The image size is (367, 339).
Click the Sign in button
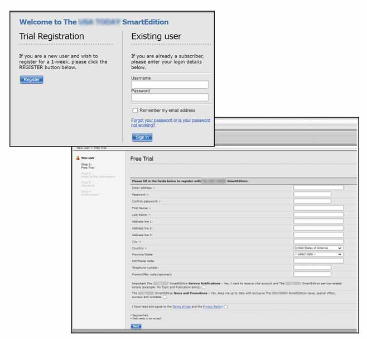point(142,137)
